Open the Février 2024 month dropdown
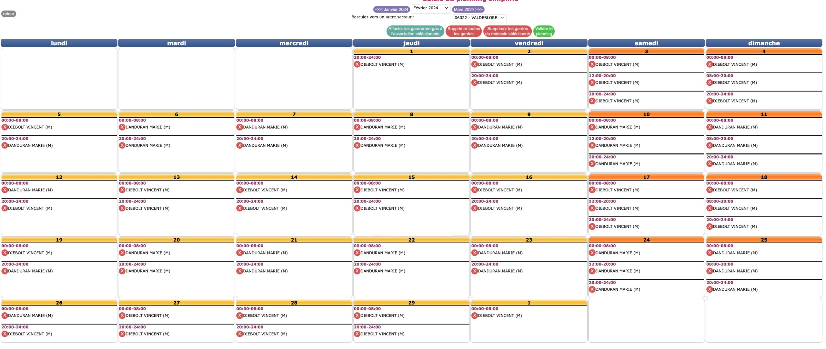 [430, 8]
